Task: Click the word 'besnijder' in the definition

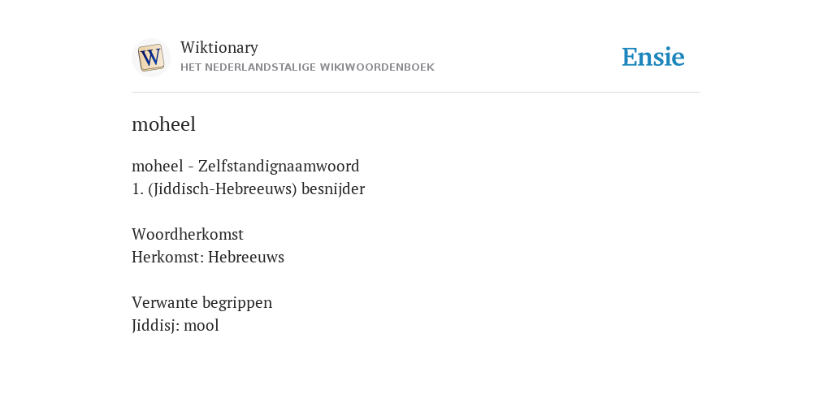Action: point(333,188)
